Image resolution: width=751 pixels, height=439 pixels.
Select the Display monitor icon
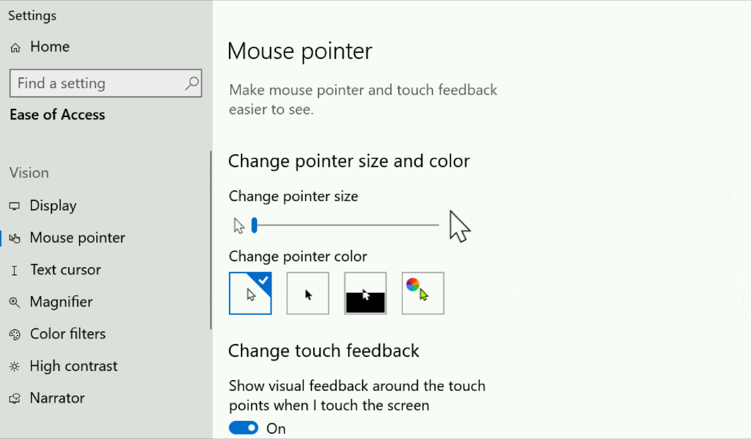(x=15, y=206)
